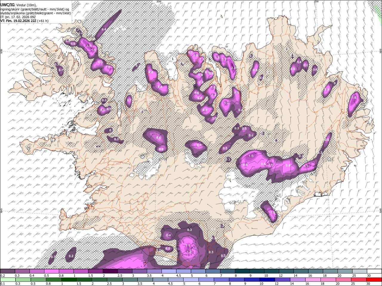The width and height of the screenshot is (382, 286).
Task: Pick white snow swatch after the 30 label
Action: [x=374, y=271]
